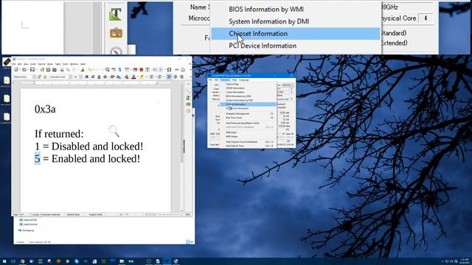
Task: Insert special character with Omega icon
Action: coord(169,69)
